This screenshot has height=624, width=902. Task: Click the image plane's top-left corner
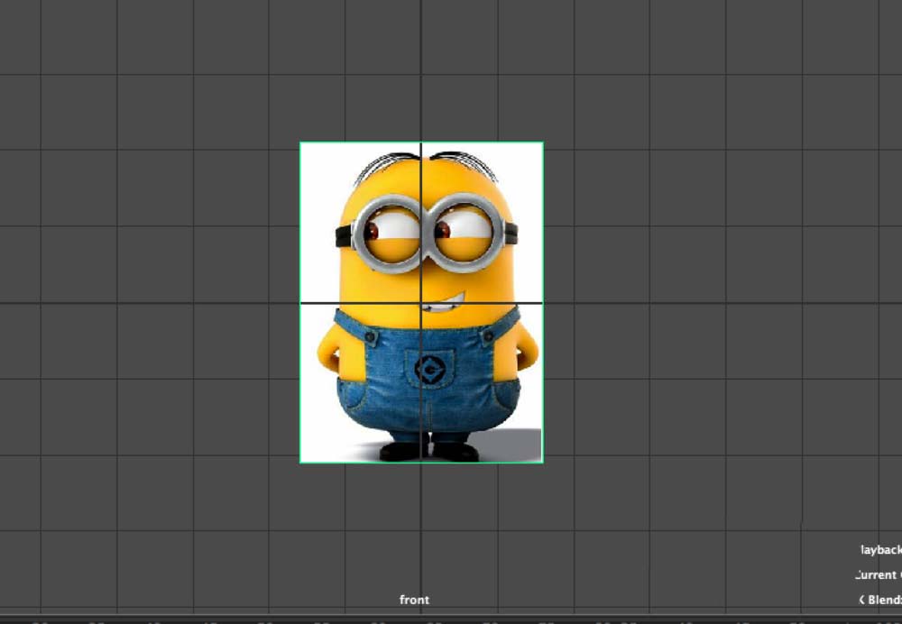(300, 142)
